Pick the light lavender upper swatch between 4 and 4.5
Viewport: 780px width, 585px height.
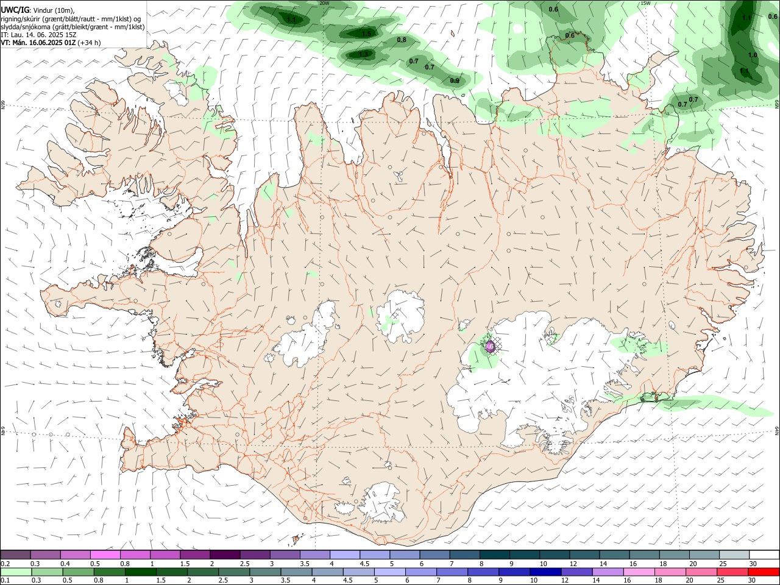tap(344, 555)
